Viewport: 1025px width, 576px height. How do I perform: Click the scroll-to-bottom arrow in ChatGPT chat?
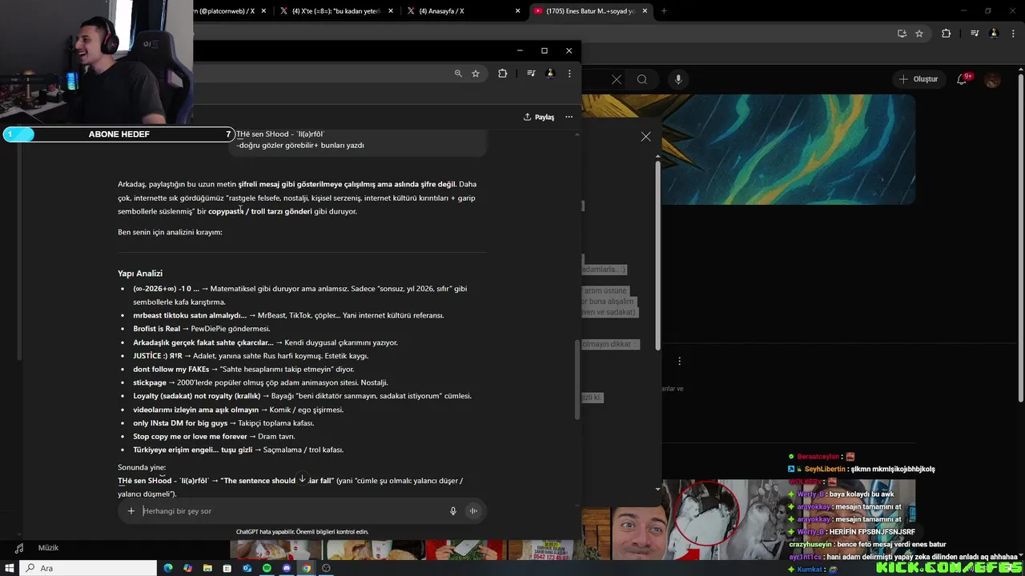click(x=303, y=478)
